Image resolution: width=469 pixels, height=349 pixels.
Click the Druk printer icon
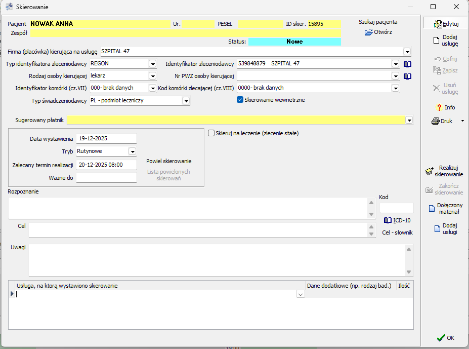pos(435,121)
